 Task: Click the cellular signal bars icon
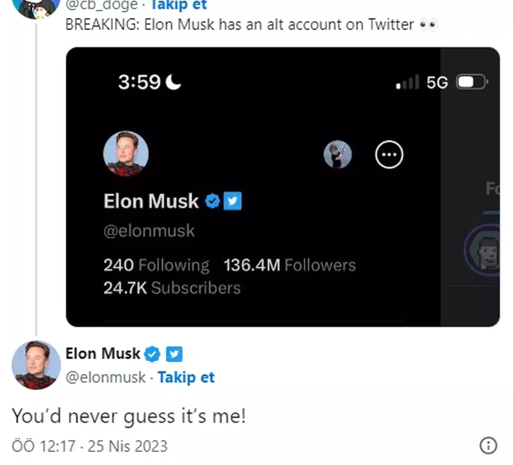tap(408, 82)
